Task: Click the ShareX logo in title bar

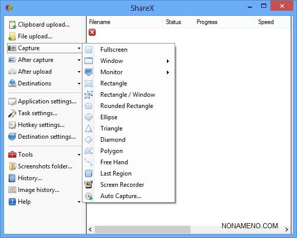Action: click(9, 8)
